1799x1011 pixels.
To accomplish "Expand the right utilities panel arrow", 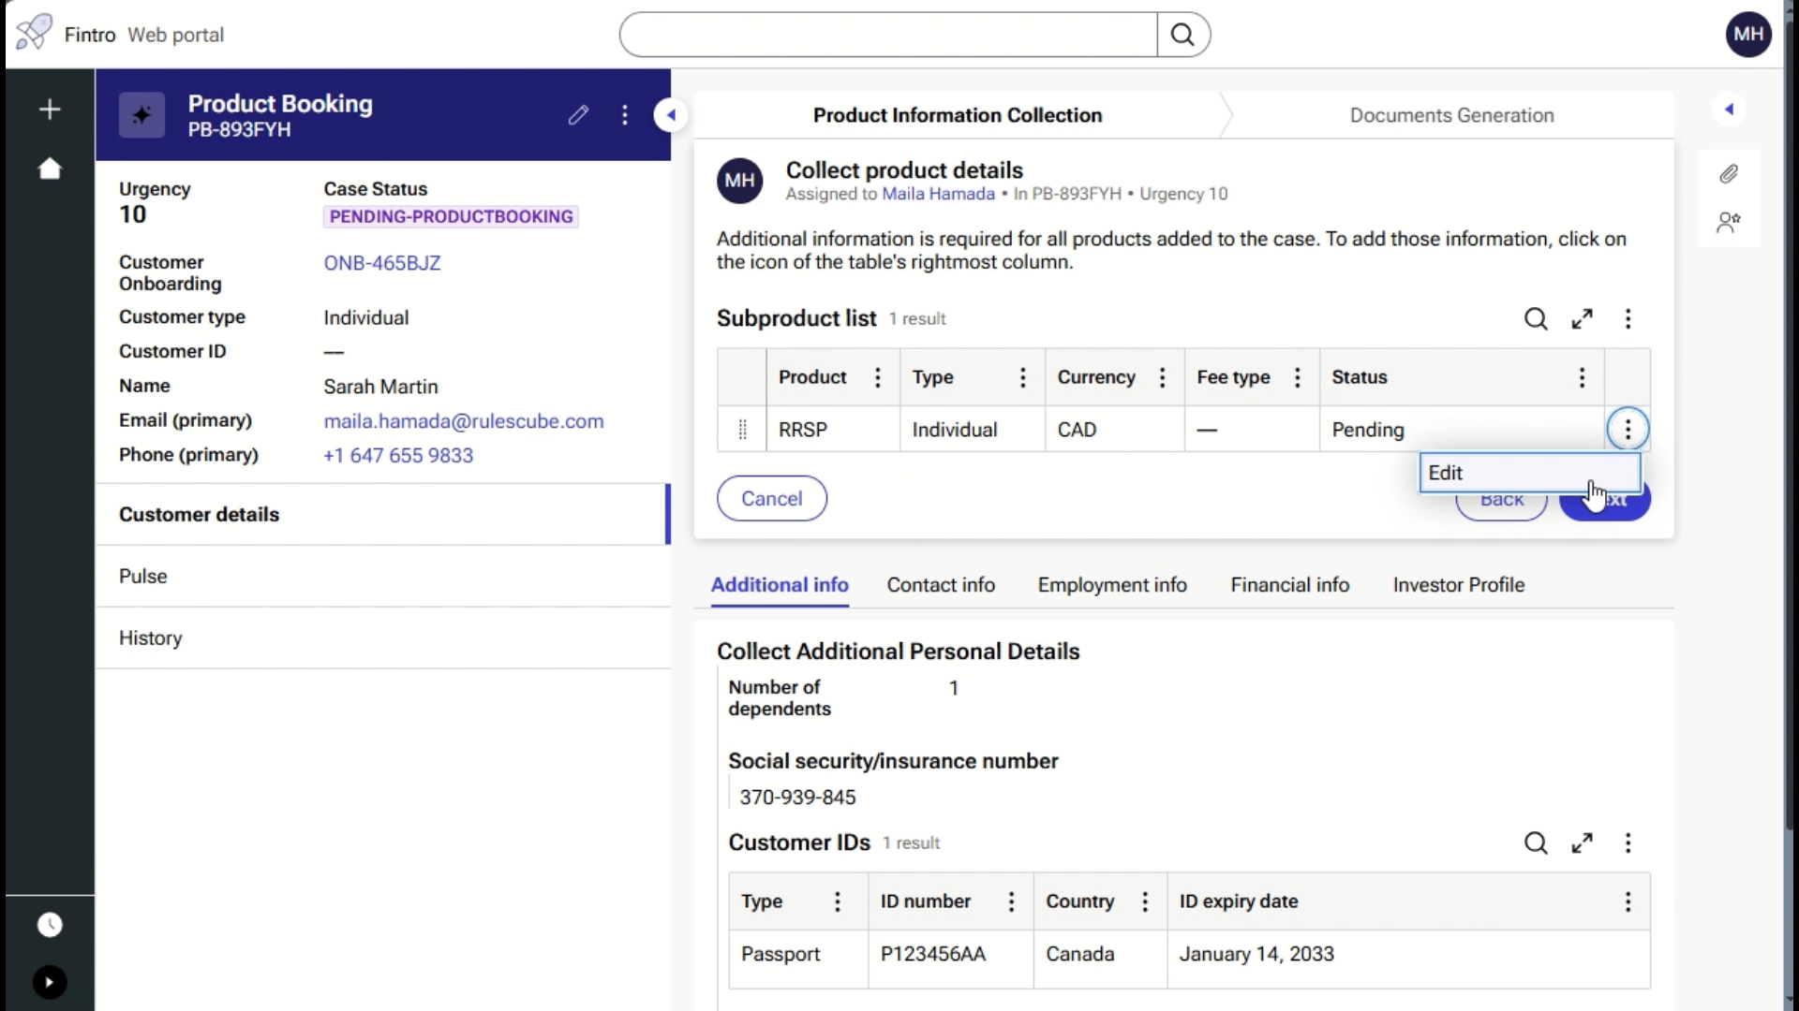I will coord(1729,110).
